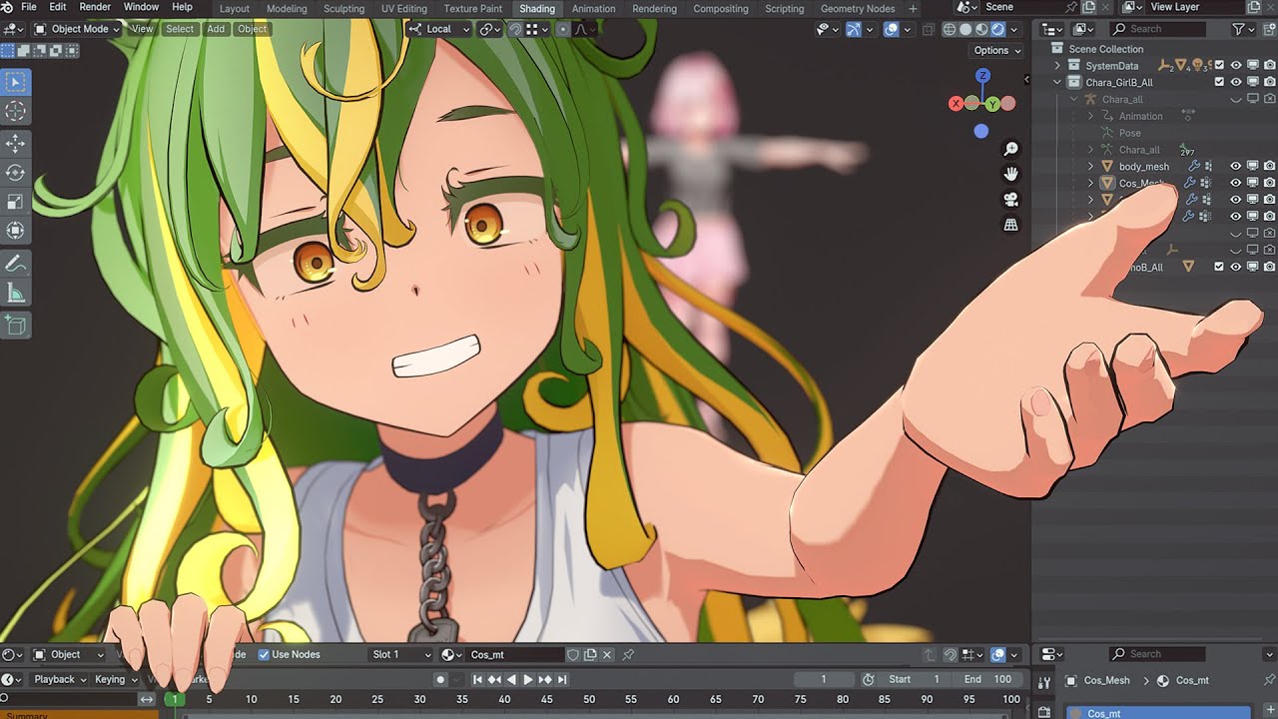Screen dimensions: 1278x719
Task: Open the viewport View menu button
Action: coord(143,29)
